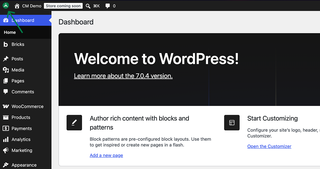Click the Marketing megaphone icon
The image size is (320, 169).
pos(6,150)
